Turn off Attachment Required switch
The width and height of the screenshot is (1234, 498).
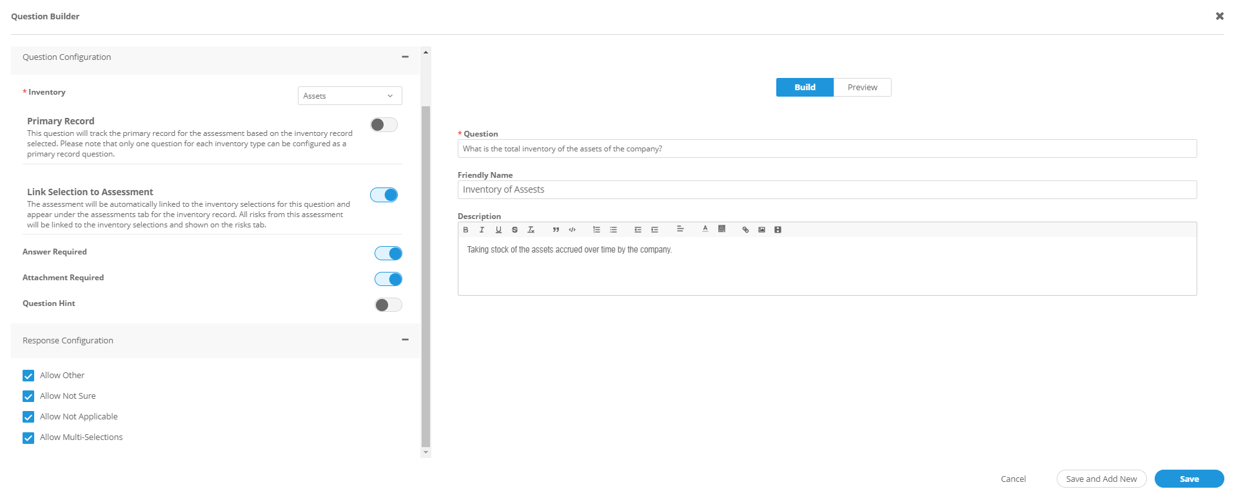pos(388,279)
